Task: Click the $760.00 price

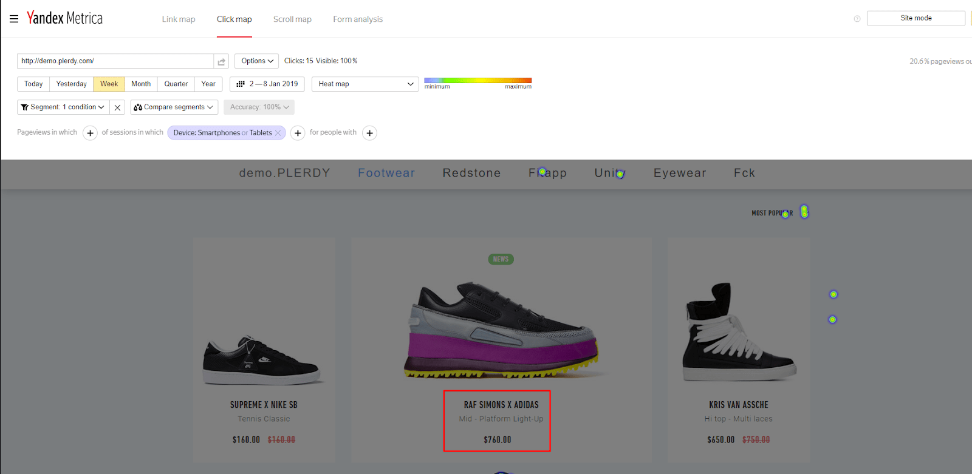Action: click(498, 440)
